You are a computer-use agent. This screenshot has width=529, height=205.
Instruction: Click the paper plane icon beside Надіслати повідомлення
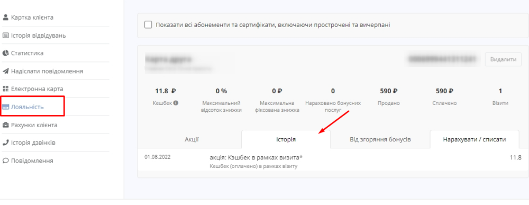pos(5,72)
